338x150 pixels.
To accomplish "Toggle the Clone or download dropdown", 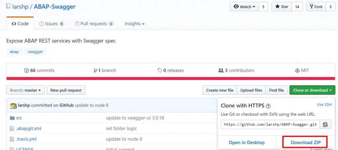I will [x=312, y=90].
